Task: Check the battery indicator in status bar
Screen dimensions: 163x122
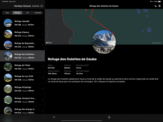Action: (159, 1)
